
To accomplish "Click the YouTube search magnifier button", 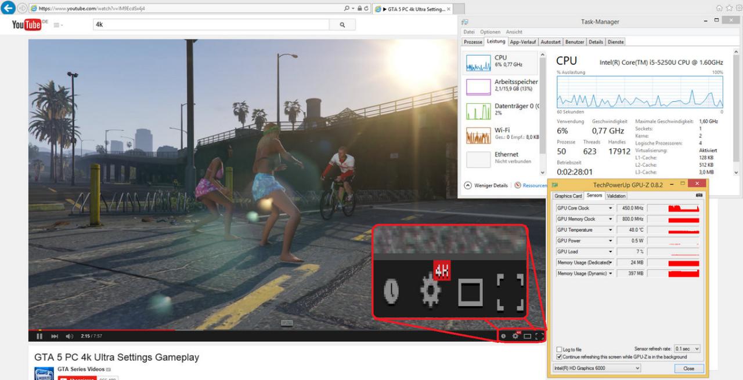I will [342, 25].
